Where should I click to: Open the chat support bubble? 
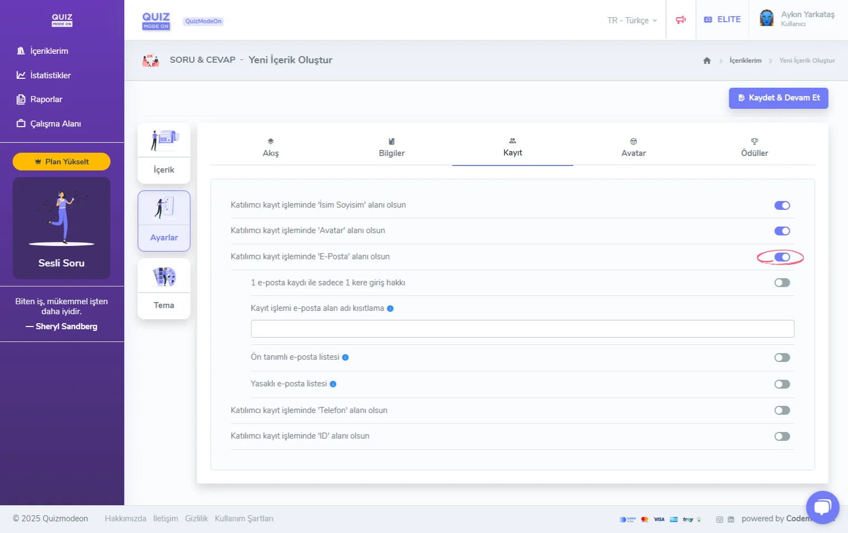point(822,507)
